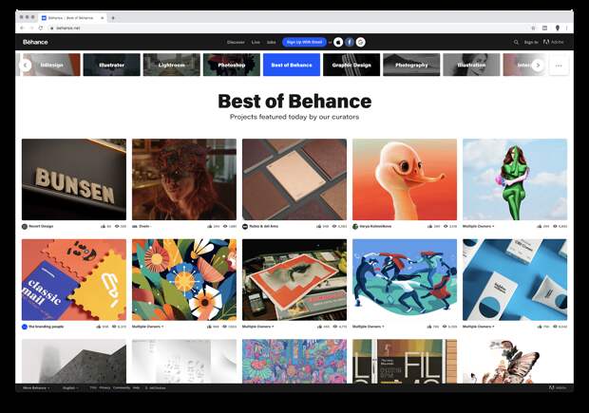Screen dimensions: 589x413
Task: Click the browser address bar
Action: 287,28
